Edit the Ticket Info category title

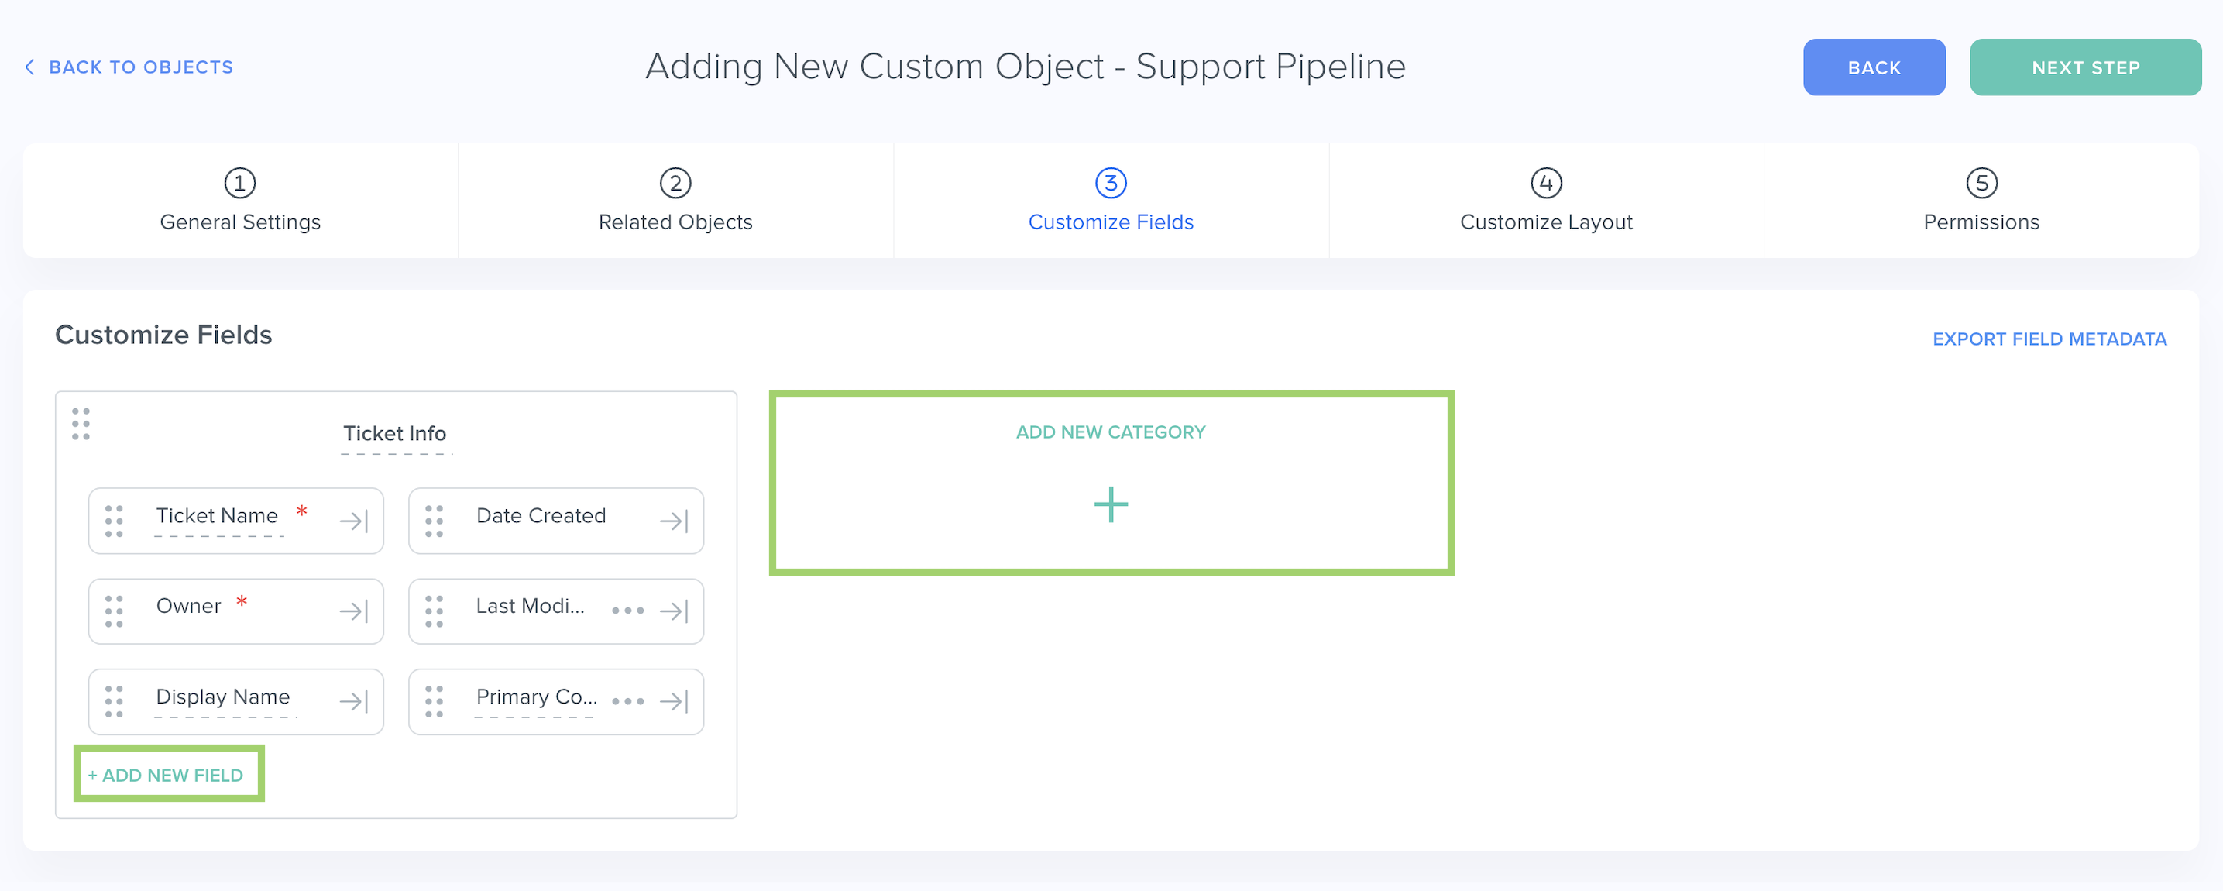click(394, 433)
